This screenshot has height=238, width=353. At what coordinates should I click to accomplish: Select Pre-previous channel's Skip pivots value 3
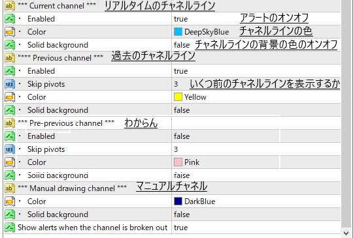pos(176,149)
